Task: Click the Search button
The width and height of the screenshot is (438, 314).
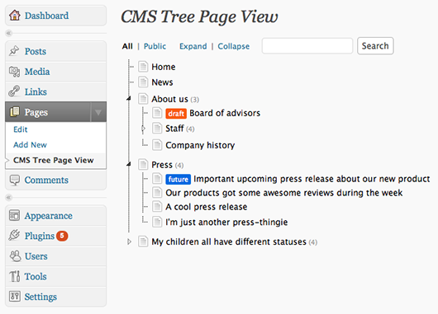Action: coord(375,45)
